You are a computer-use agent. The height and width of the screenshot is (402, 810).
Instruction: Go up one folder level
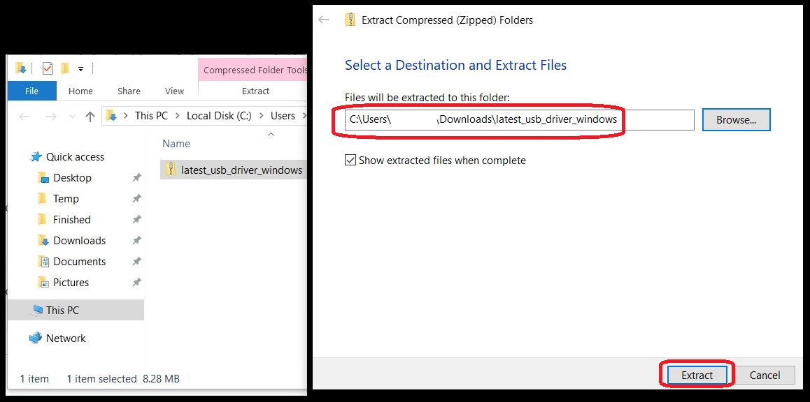(x=90, y=117)
